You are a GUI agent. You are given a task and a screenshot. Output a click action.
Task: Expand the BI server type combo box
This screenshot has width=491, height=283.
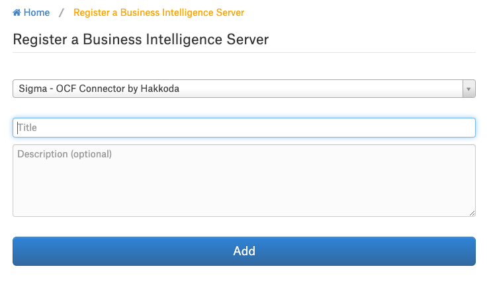[x=244, y=89]
